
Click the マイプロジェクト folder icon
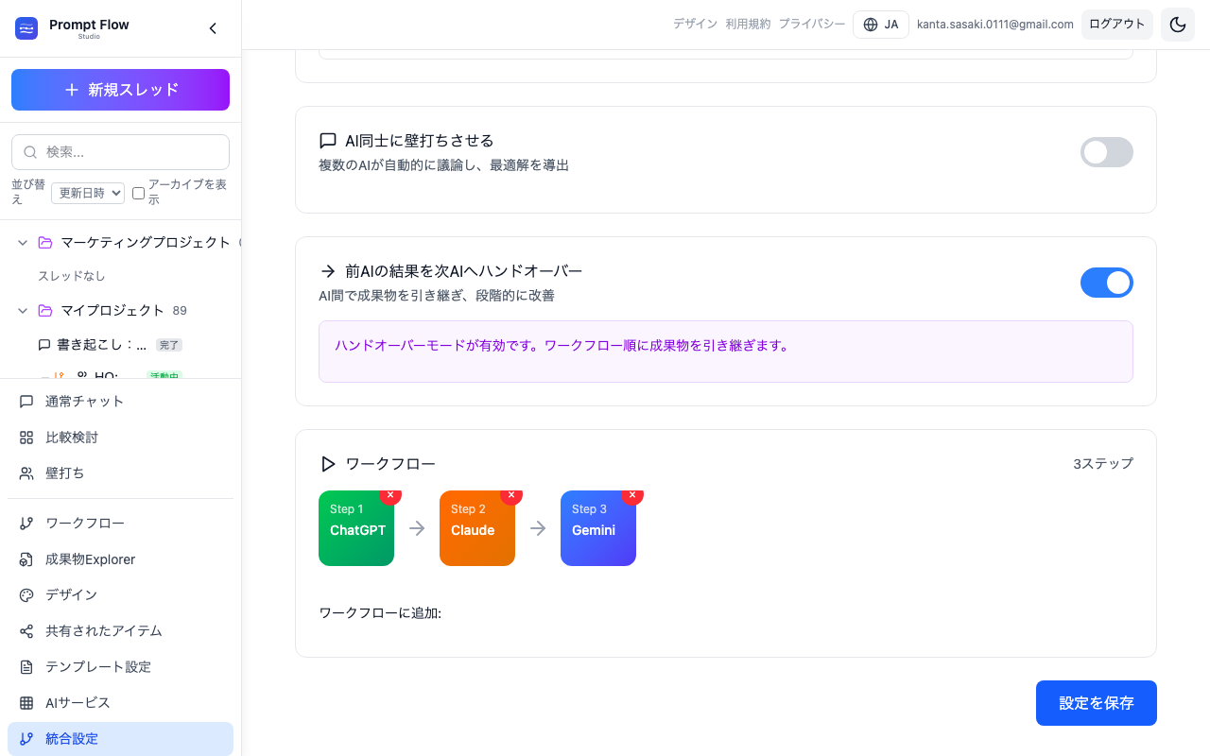tap(45, 311)
